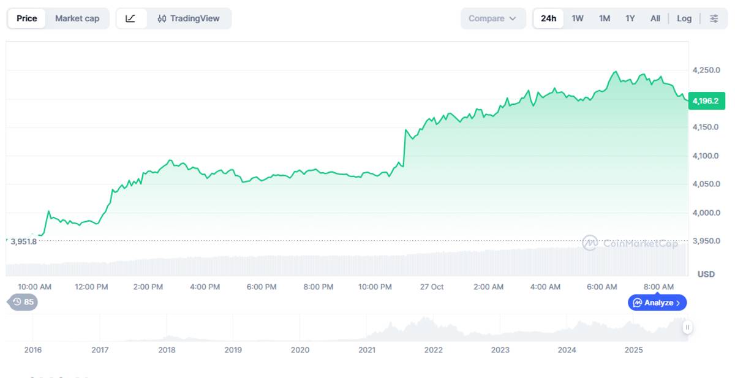735x378 pixels.
Task: Click the 10:00 PM time axis label
Action: (375, 287)
